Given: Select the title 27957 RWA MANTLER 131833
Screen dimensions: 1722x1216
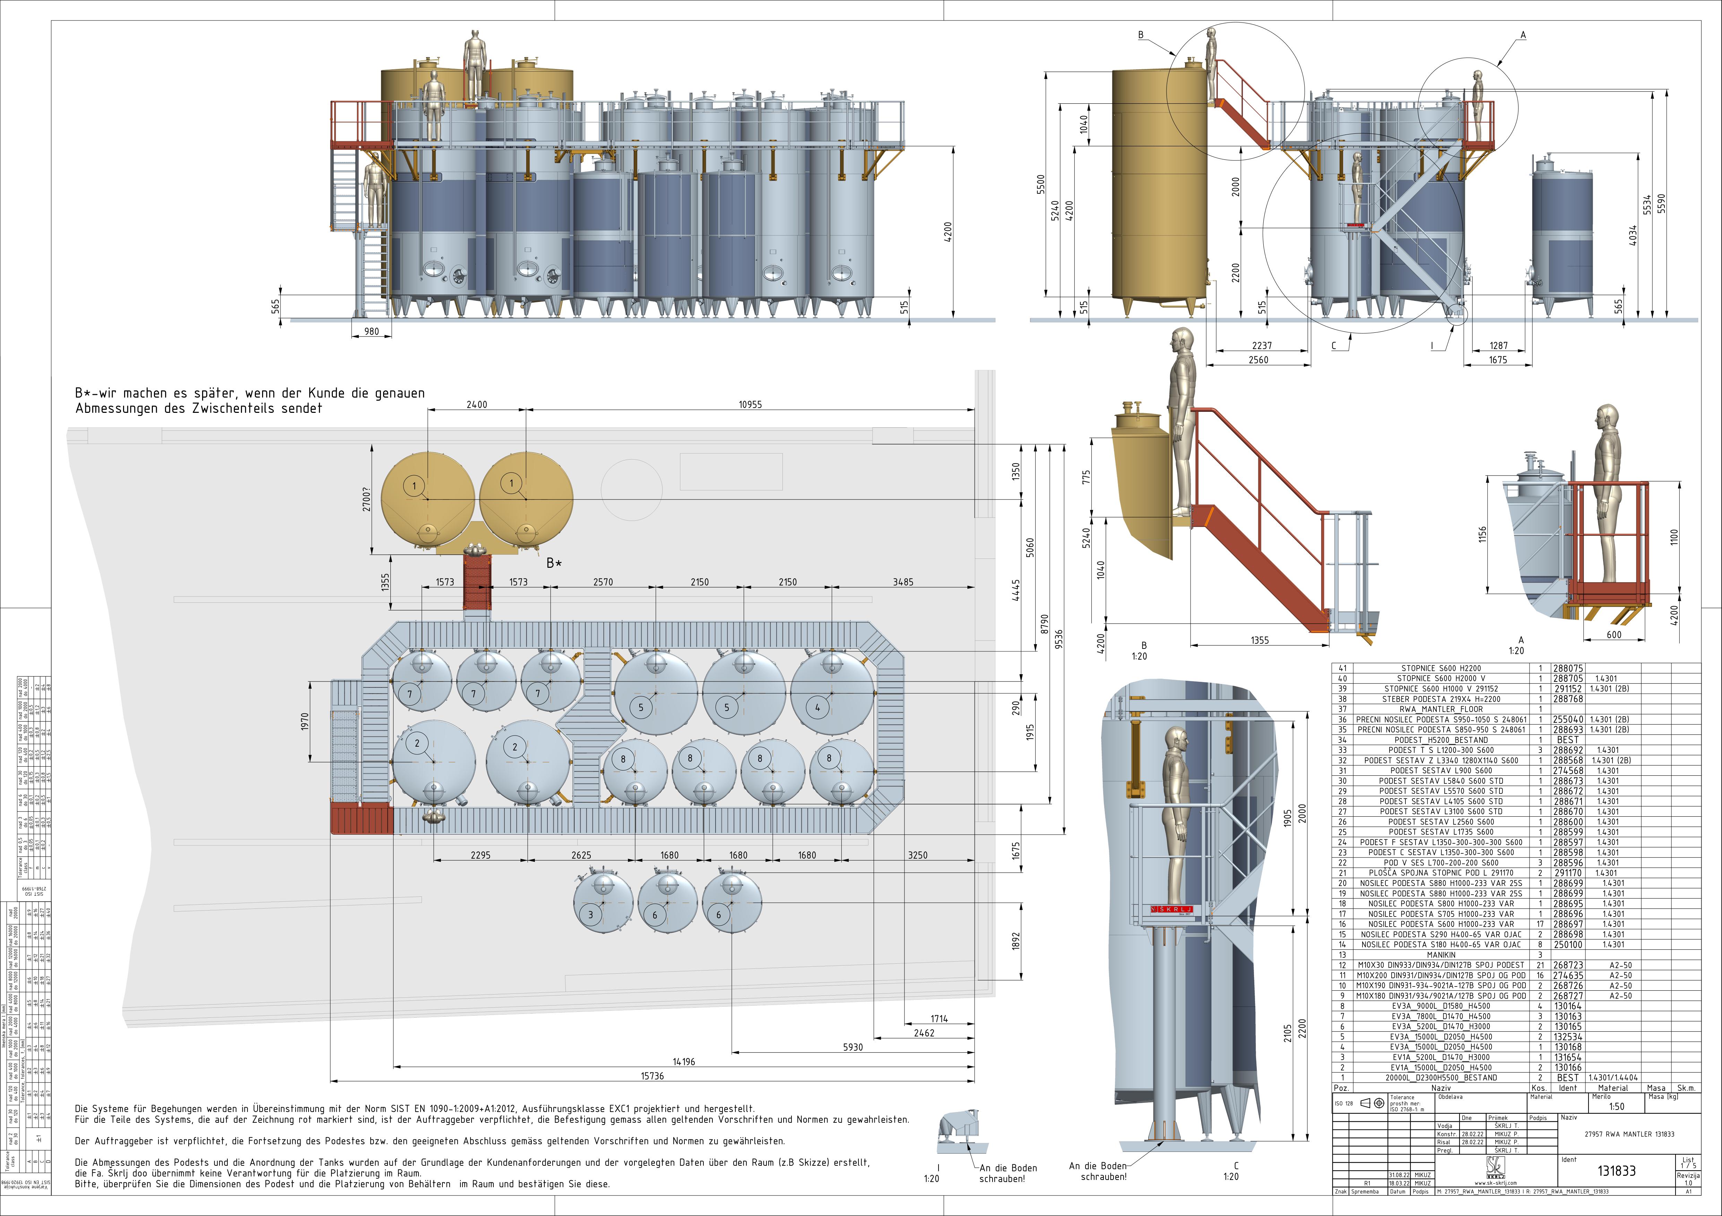Looking at the screenshot, I should (1629, 1134).
